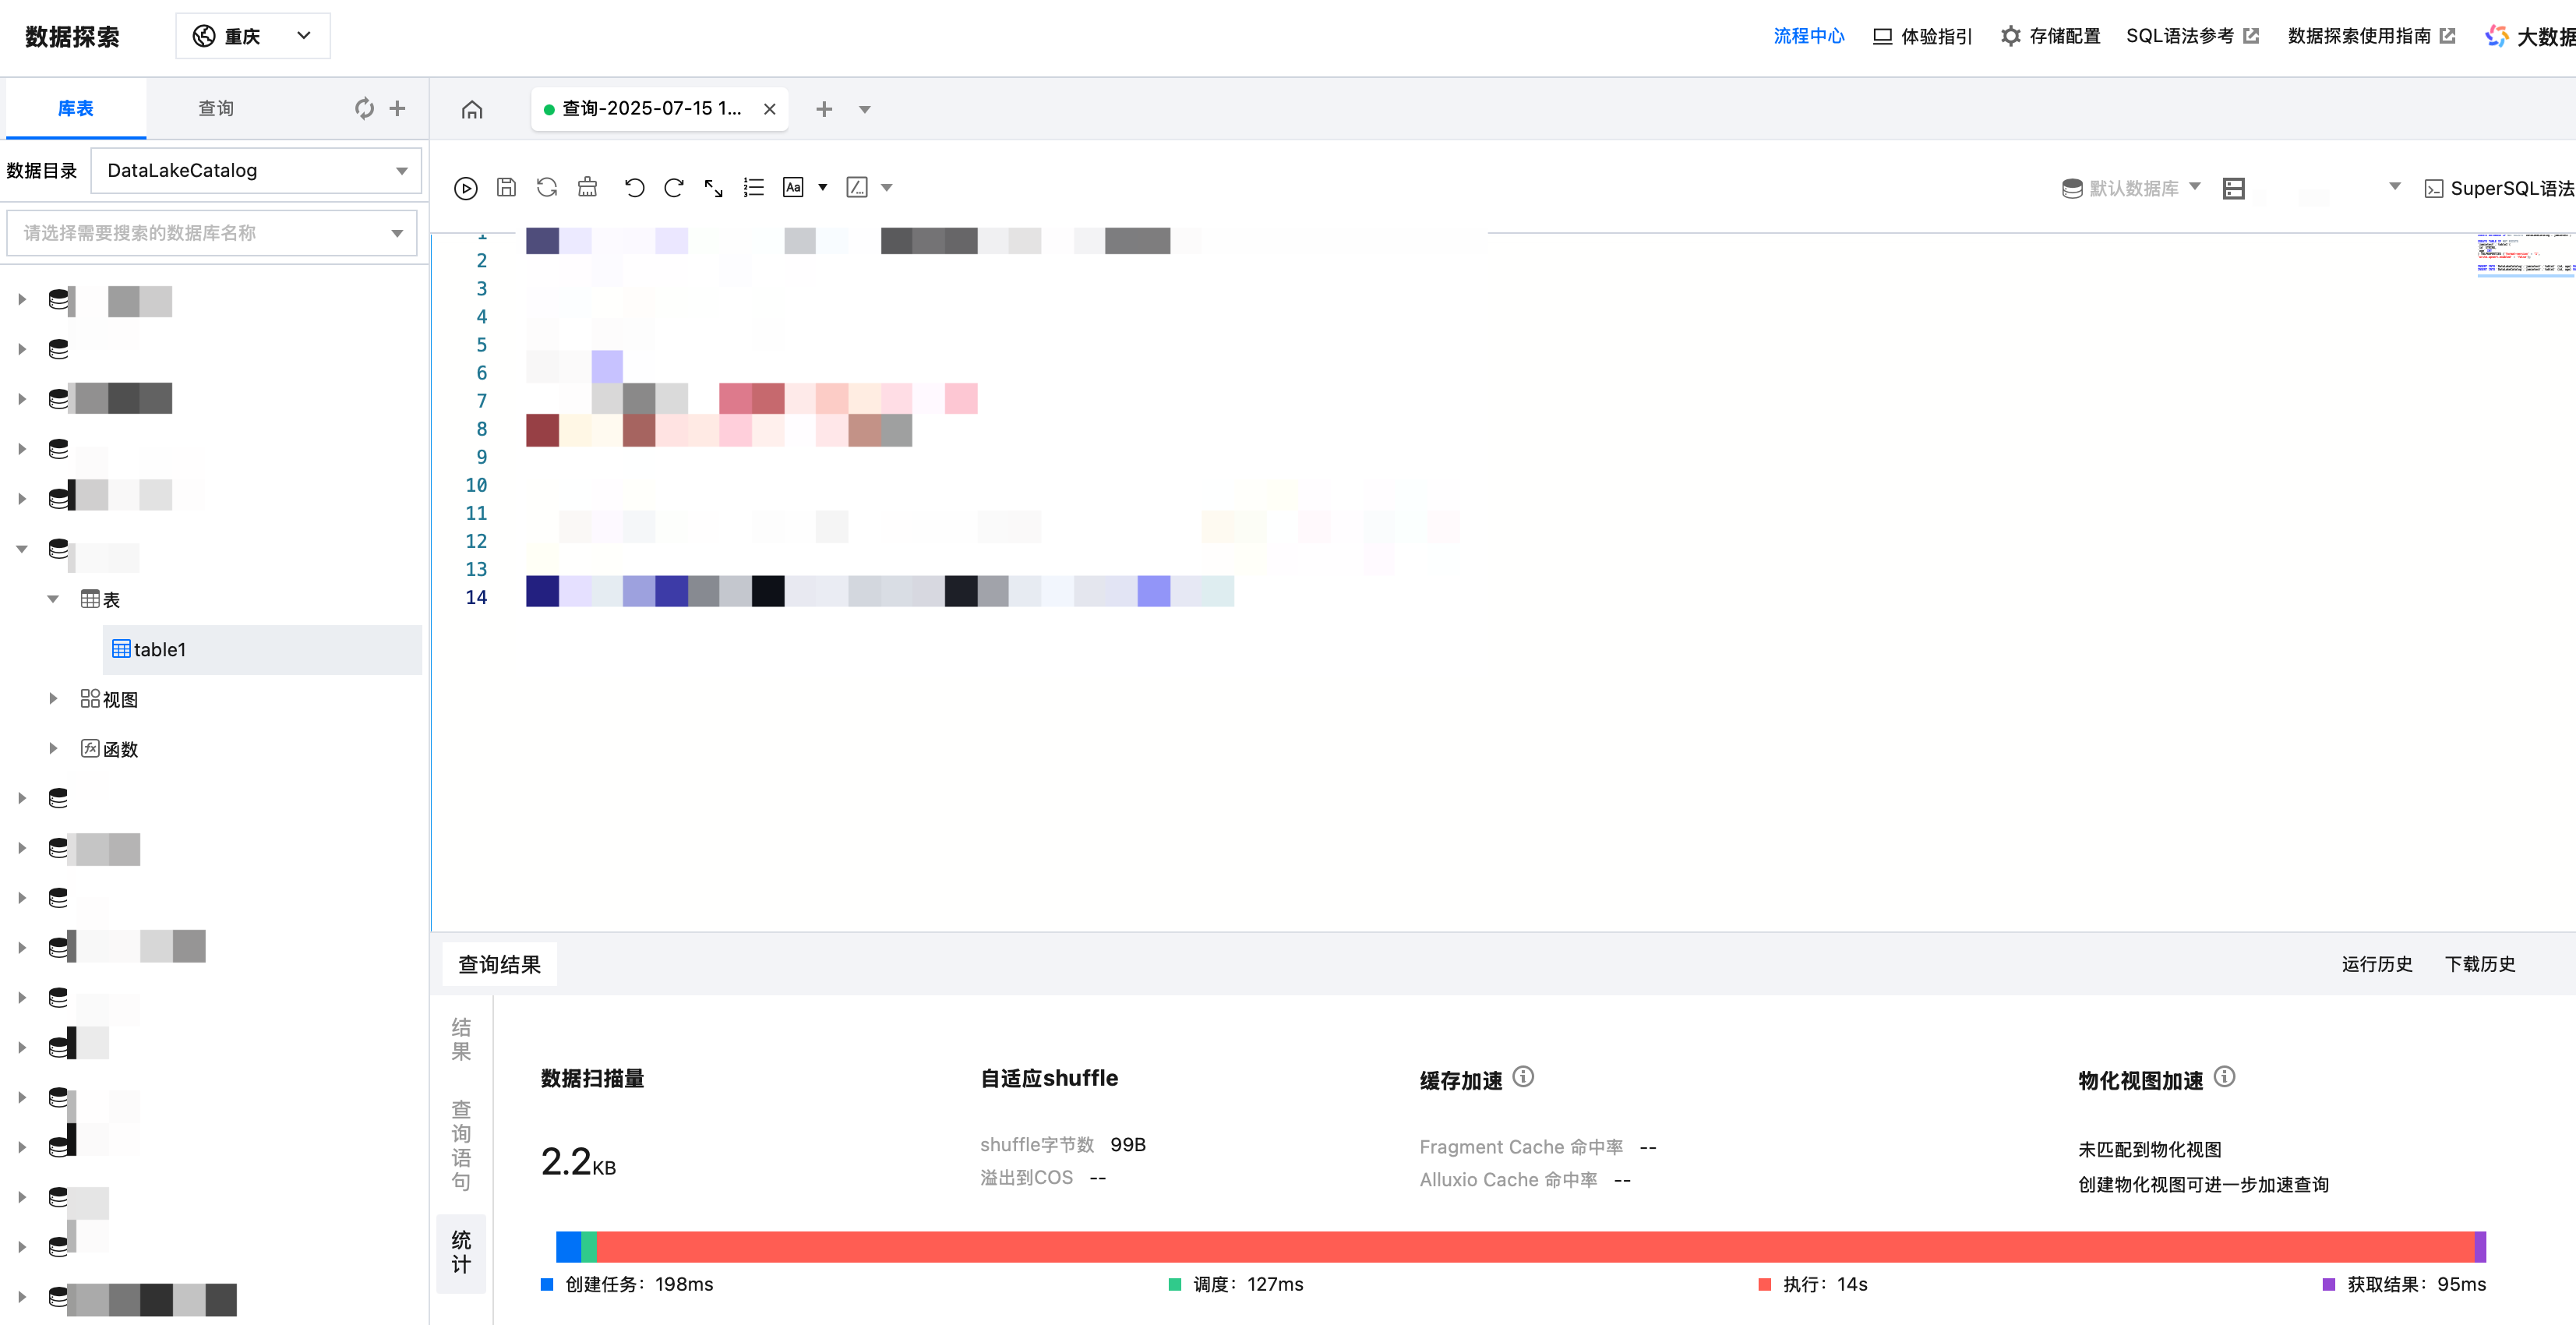2576x1325 pixels.
Task: Click the broom clear-editor icon
Action: (x=588, y=188)
